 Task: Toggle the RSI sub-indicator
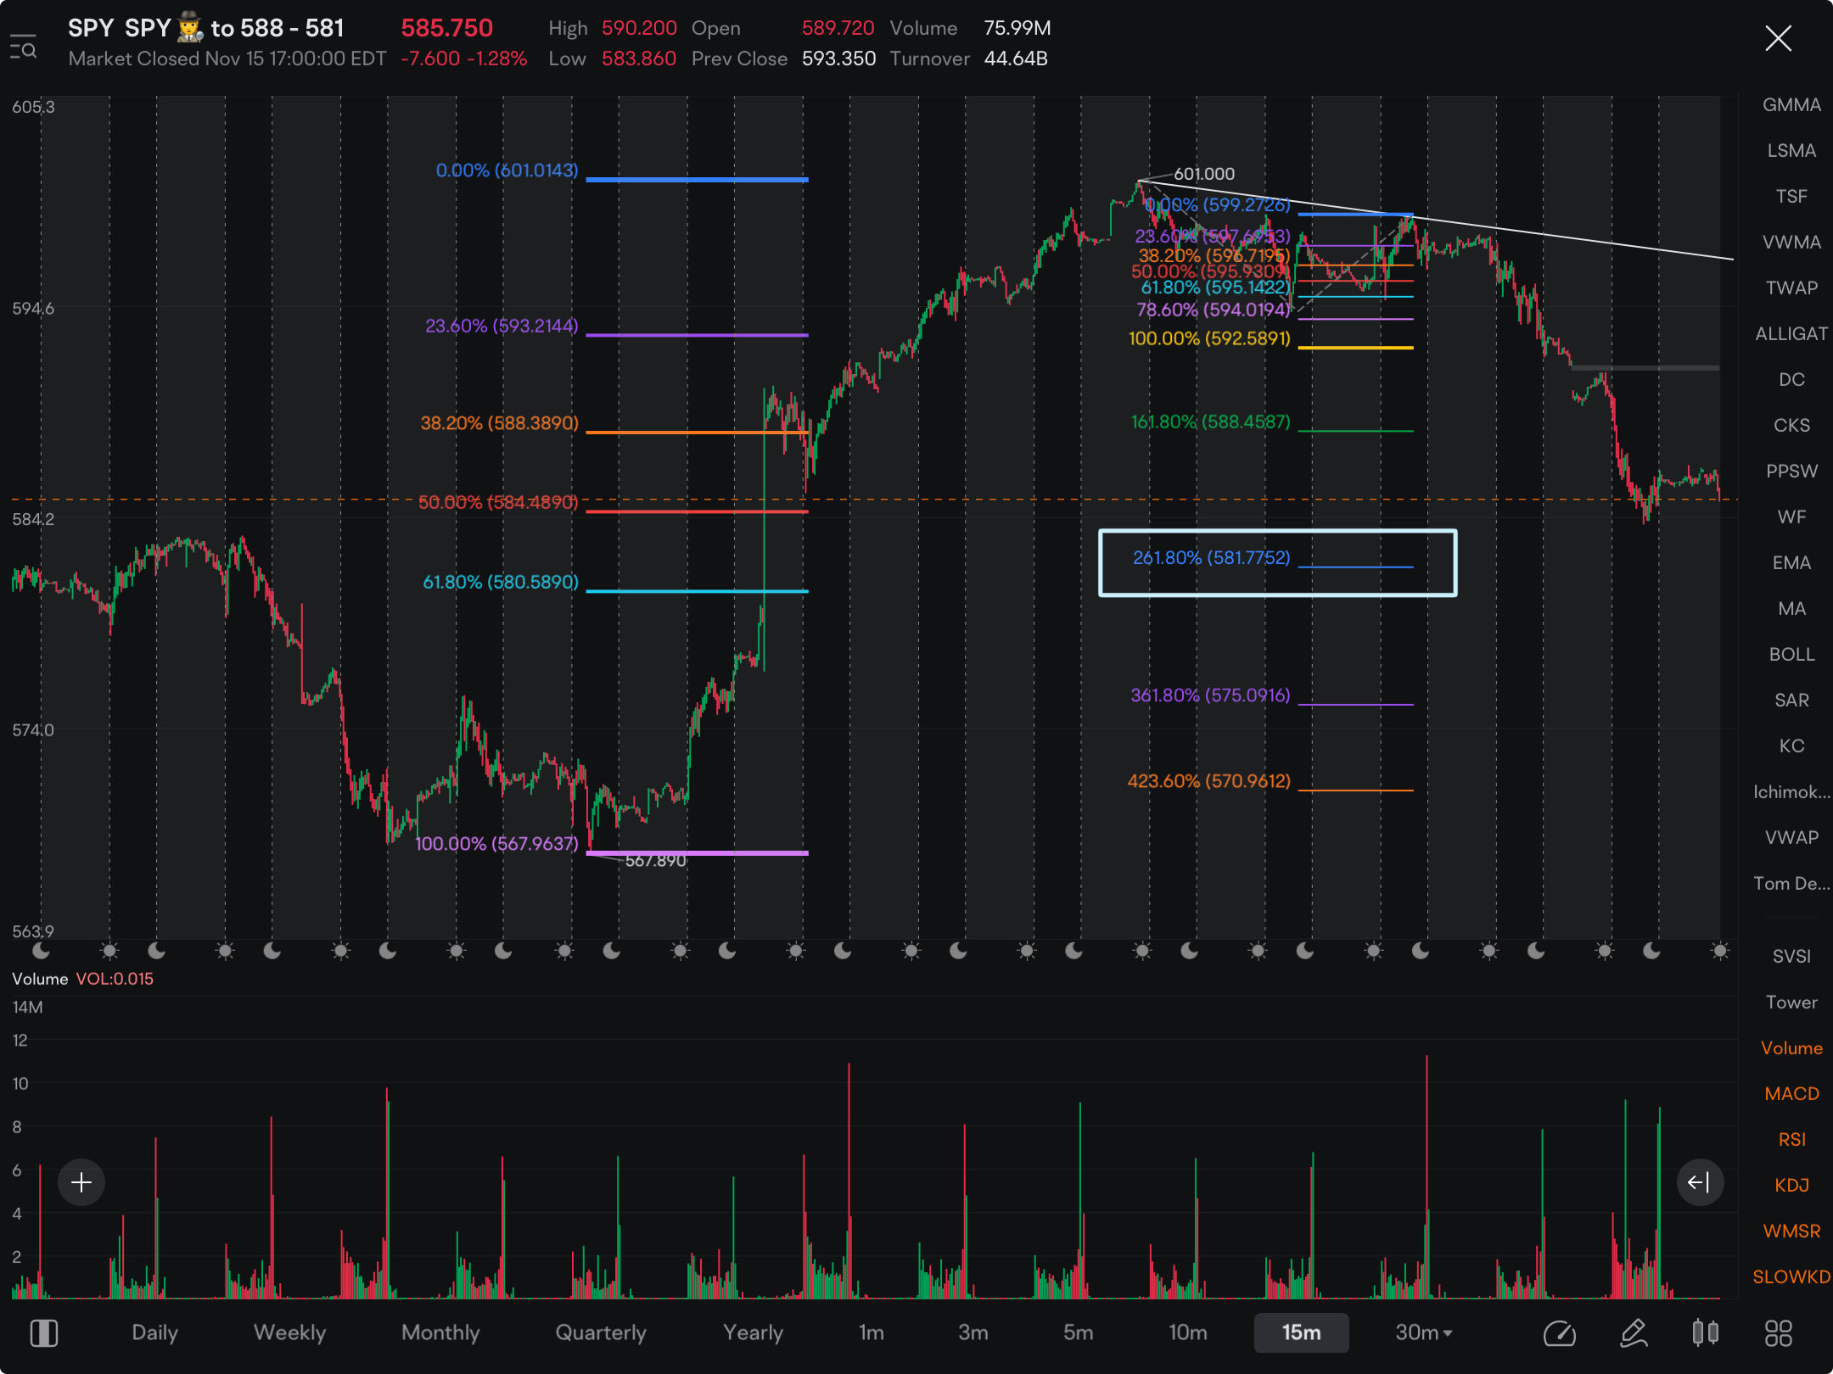1791,1139
